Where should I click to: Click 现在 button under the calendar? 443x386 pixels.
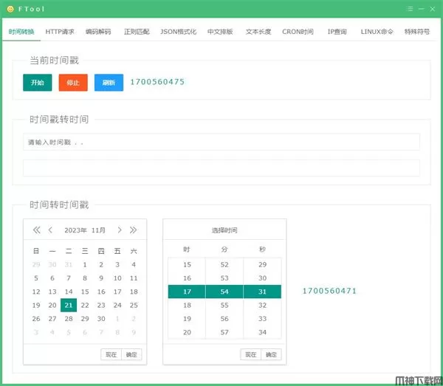(111, 355)
